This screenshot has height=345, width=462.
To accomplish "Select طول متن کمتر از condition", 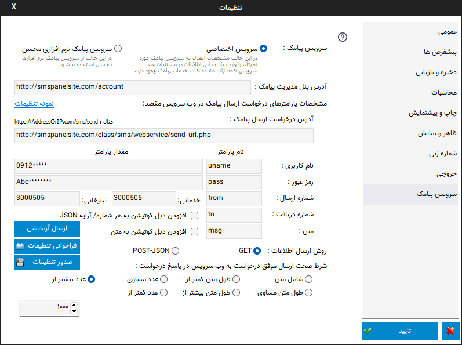I will click(x=237, y=279).
